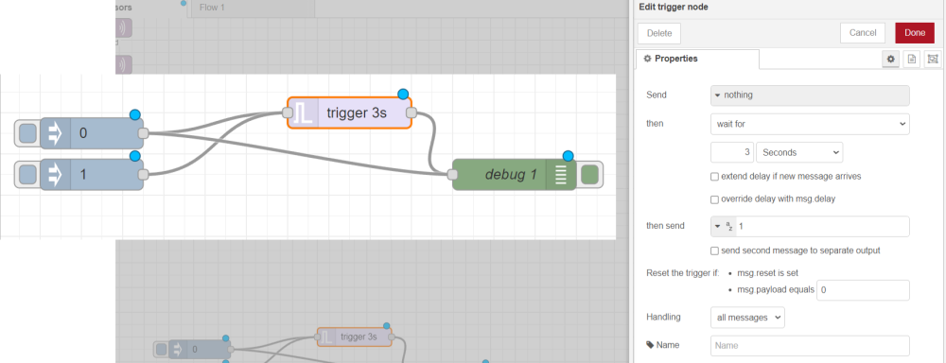Switch to the Flow 1 tab

[x=254, y=9]
